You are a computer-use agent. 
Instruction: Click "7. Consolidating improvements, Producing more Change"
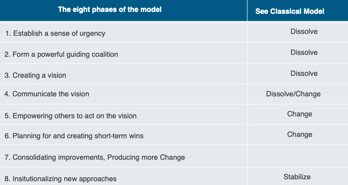click(x=95, y=157)
